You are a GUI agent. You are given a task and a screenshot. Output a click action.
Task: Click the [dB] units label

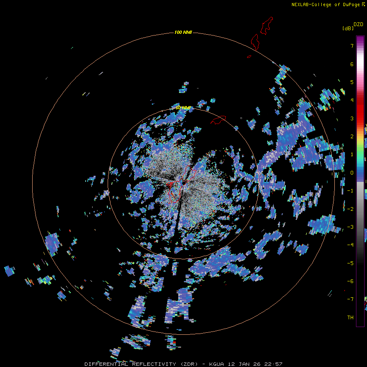coord(348,29)
